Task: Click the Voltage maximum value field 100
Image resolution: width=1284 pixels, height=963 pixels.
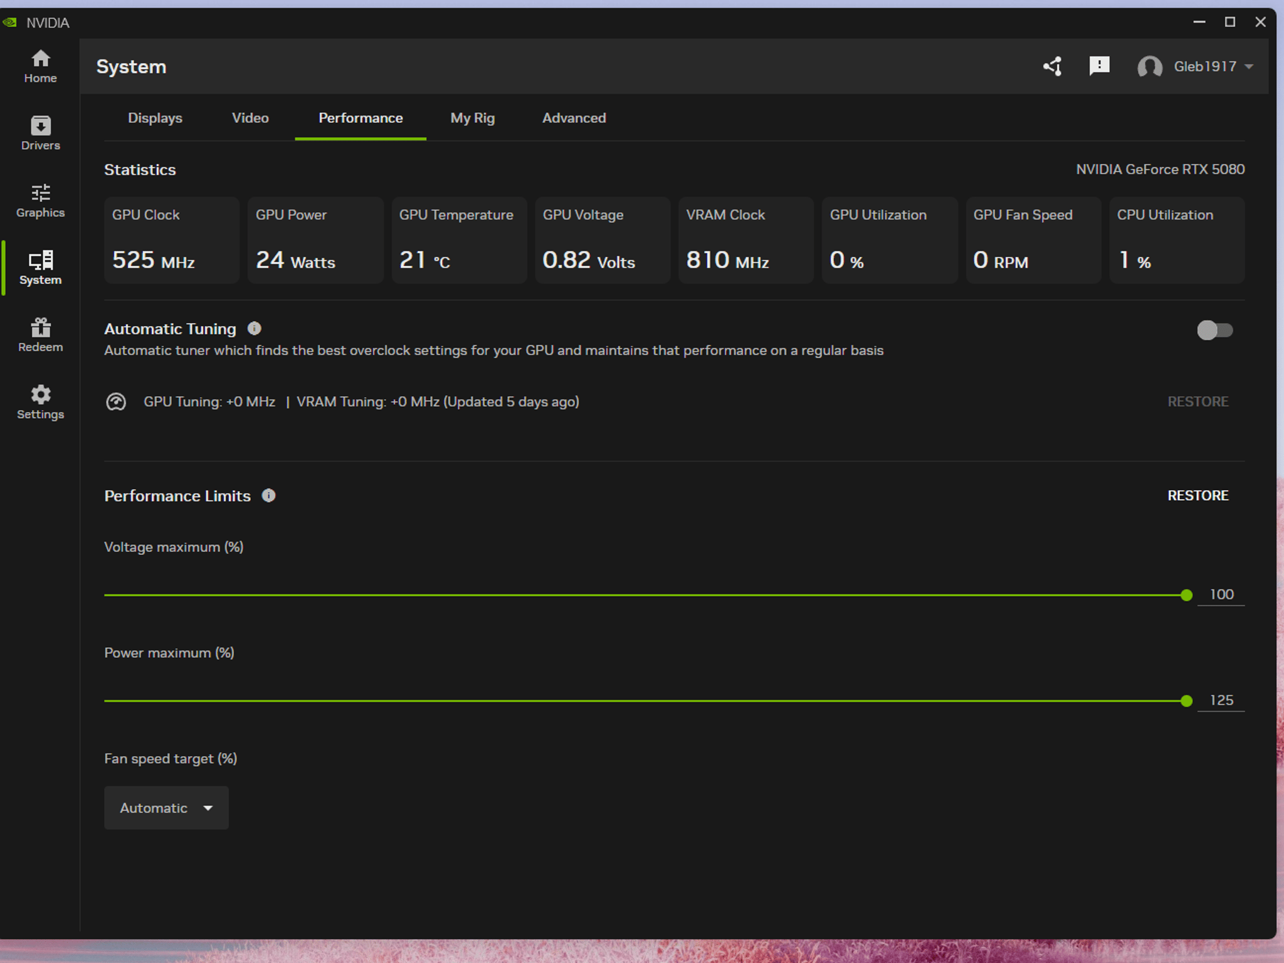Action: [x=1221, y=594]
